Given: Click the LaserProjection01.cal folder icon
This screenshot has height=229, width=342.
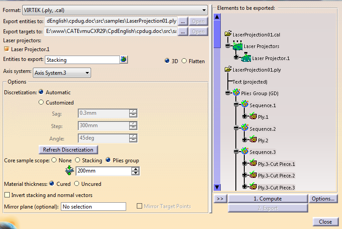Looking at the screenshot, I should click(228, 34).
